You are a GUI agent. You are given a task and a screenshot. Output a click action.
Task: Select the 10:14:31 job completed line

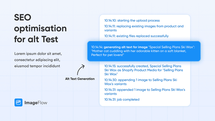pyautogui.click(x=122, y=99)
